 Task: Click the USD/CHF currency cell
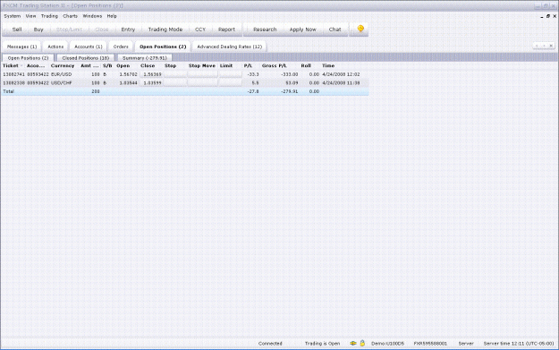(62, 83)
